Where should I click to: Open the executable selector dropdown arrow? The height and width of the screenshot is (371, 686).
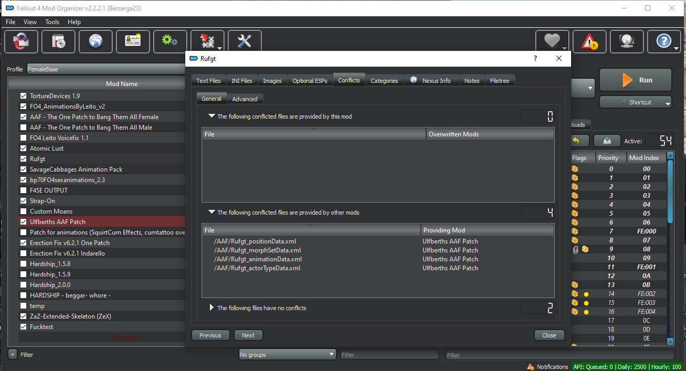click(591, 88)
